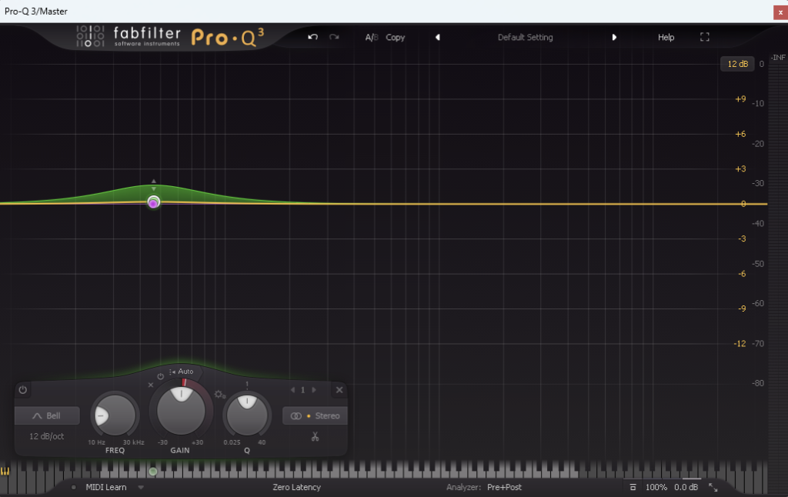Load the next preset with right arrow
This screenshot has width=788, height=497.
(x=613, y=37)
